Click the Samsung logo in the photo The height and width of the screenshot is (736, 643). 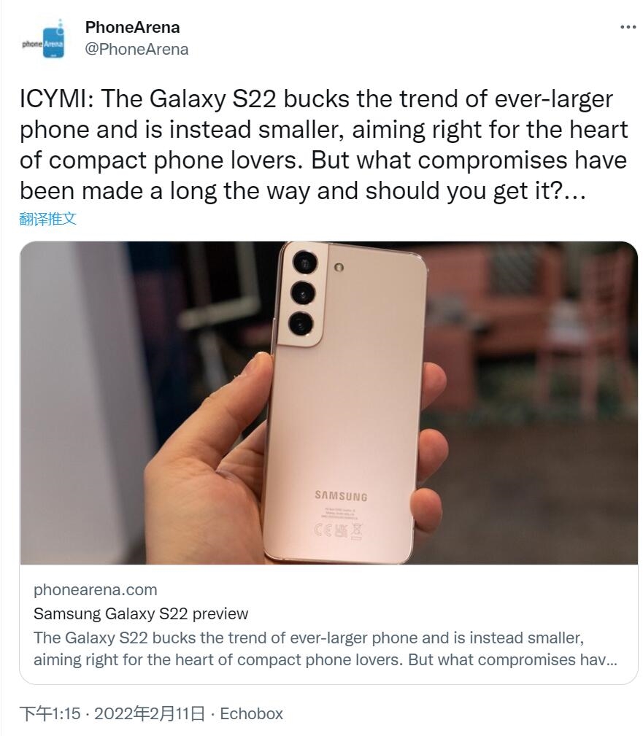point(341,496)
